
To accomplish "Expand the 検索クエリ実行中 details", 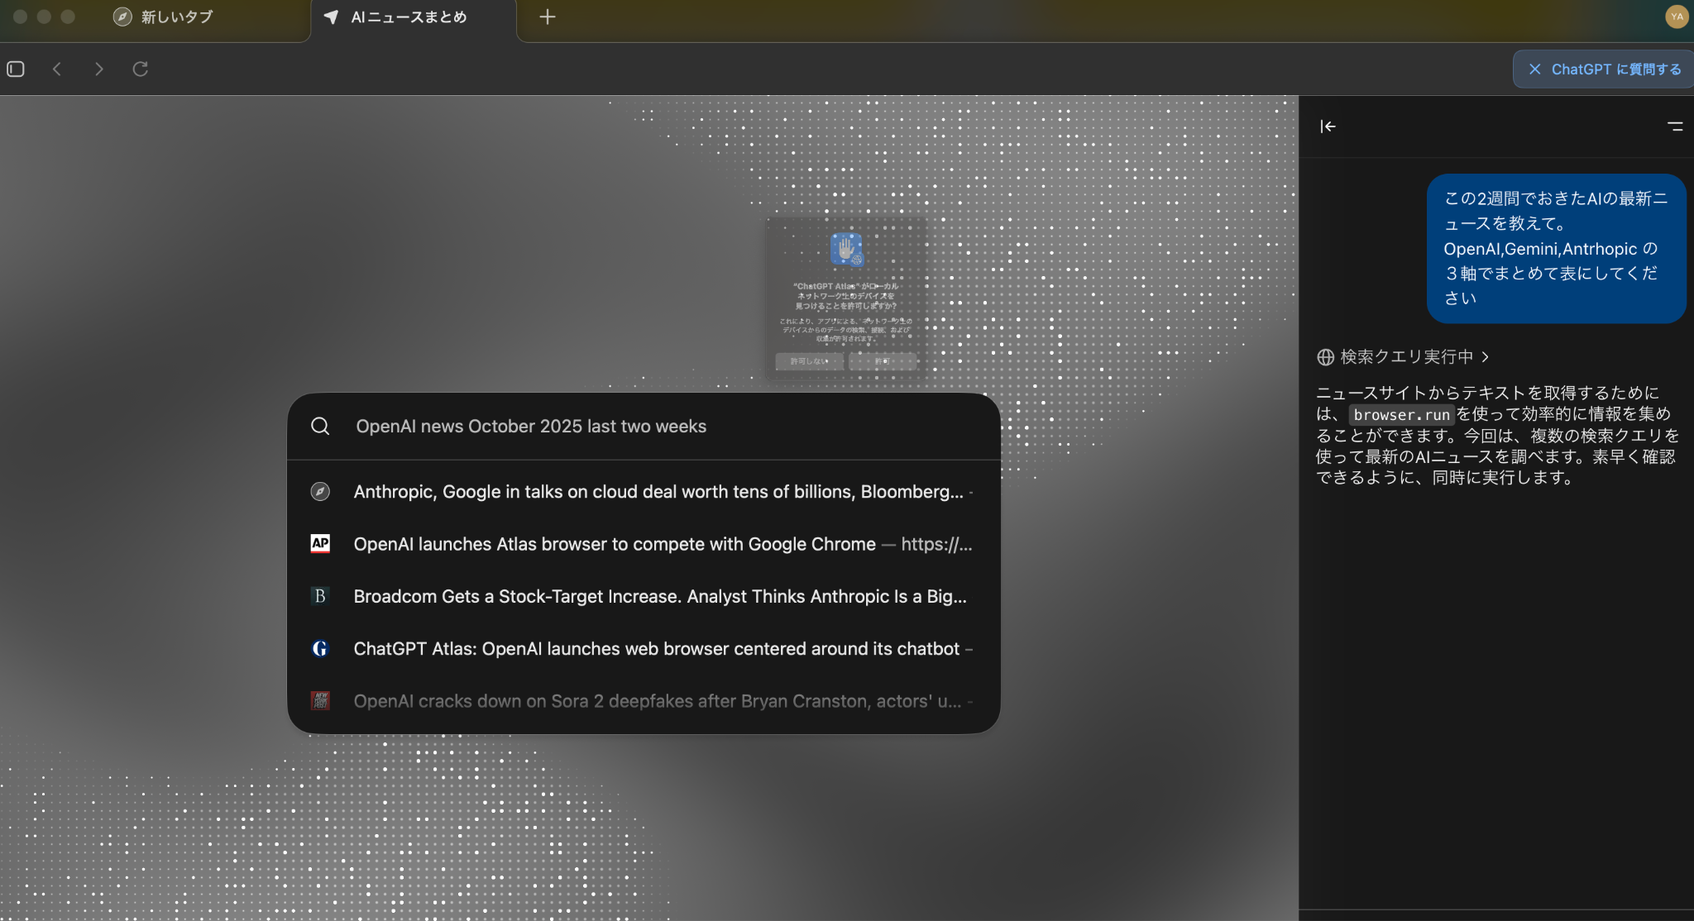I will 1406,356.
